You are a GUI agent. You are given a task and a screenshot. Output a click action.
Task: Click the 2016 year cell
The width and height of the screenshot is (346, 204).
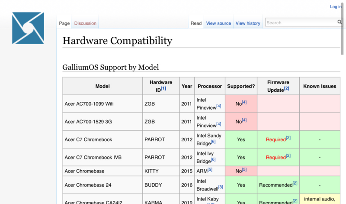point(187,185)
